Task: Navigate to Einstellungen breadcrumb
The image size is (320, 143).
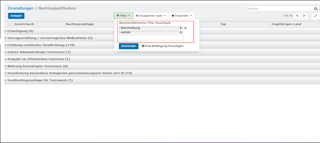Action: tap(21, 8)
